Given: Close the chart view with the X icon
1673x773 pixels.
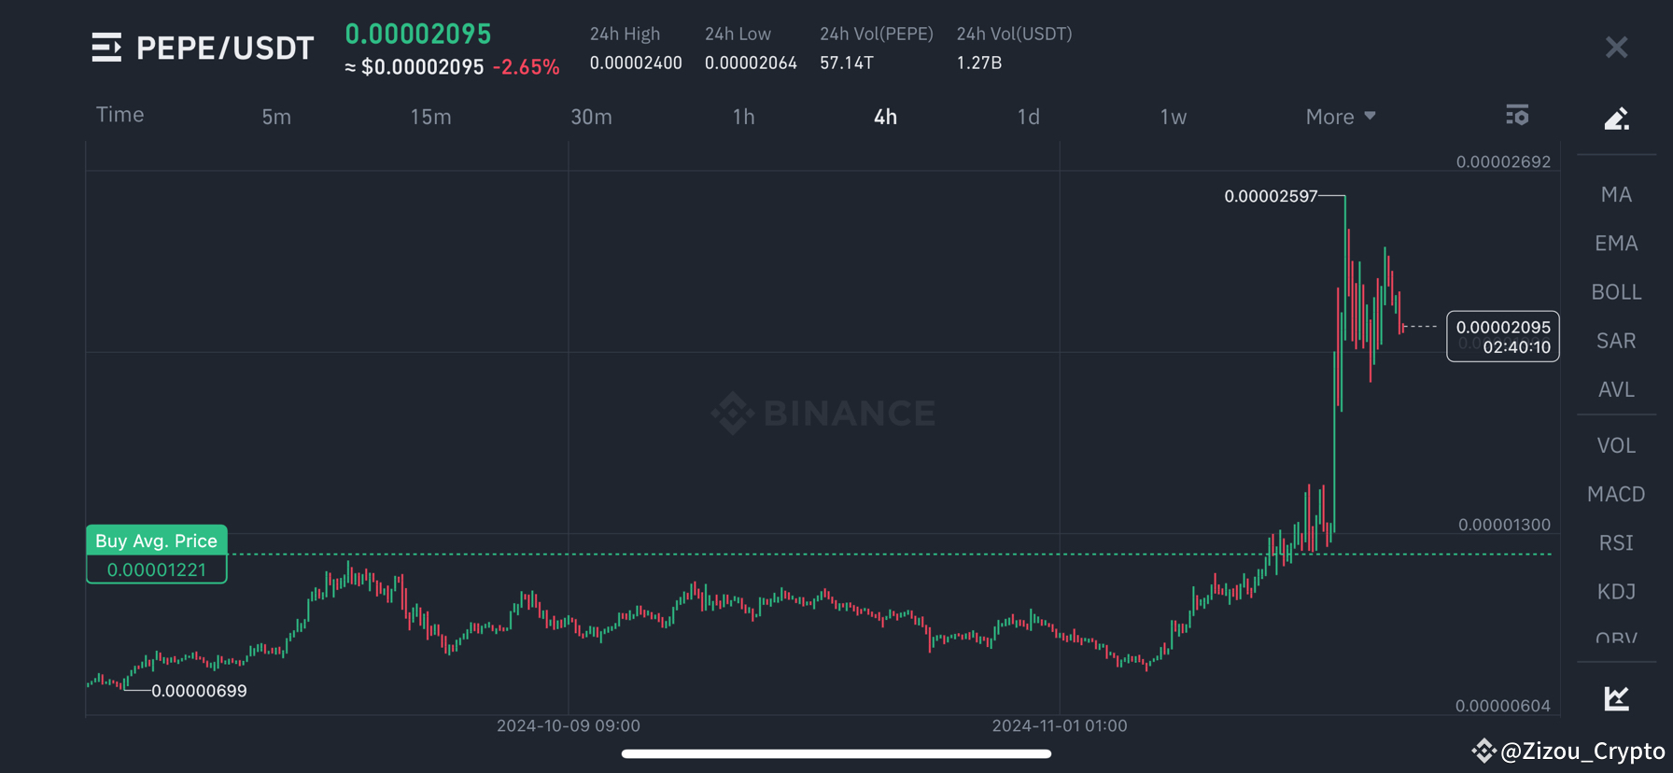Looking at the screenshot, I should (1616, 47).
